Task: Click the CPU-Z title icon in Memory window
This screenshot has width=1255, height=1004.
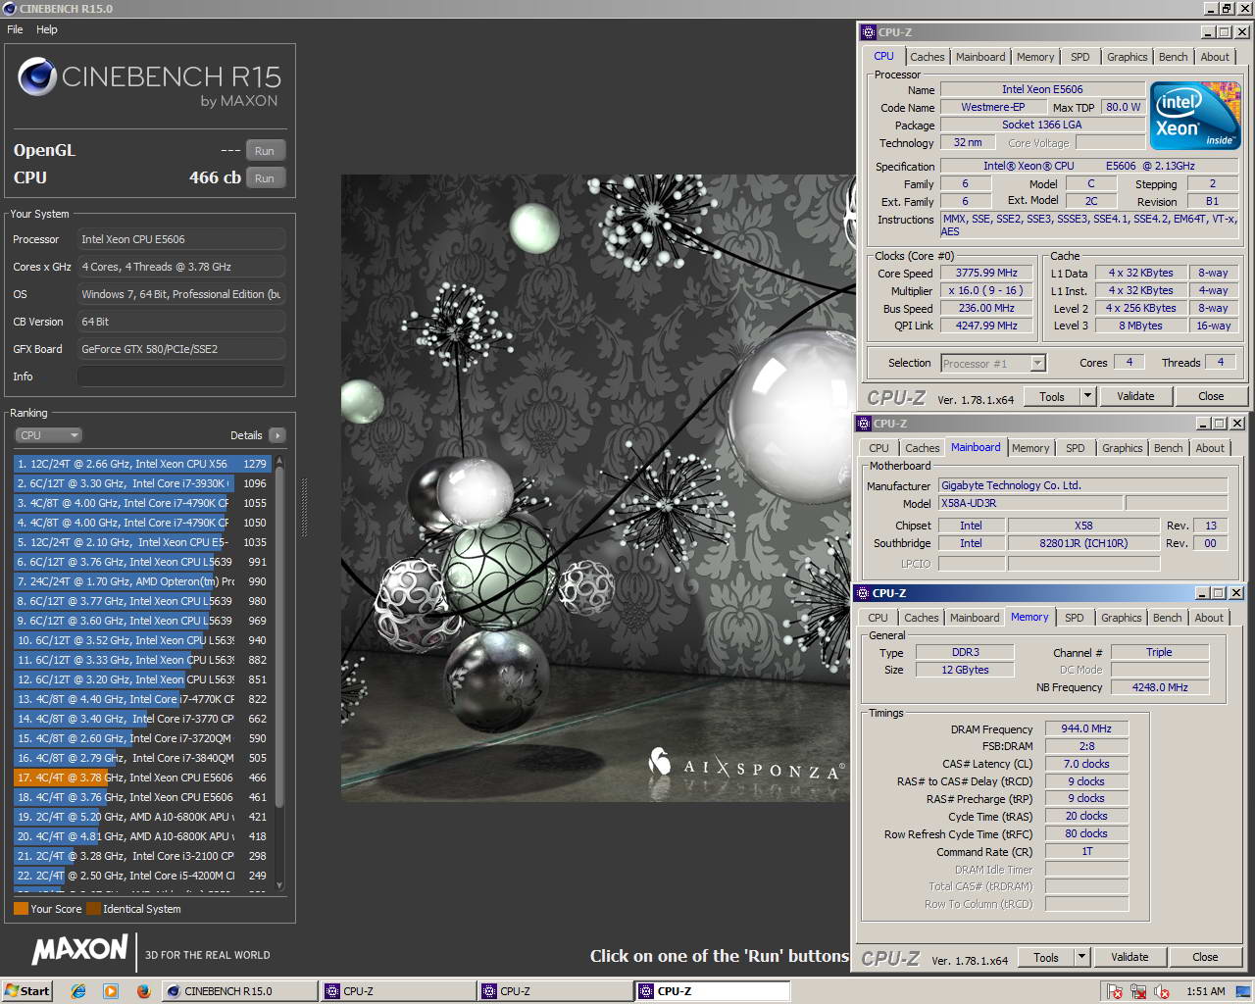Action: [x=862, y=593]
